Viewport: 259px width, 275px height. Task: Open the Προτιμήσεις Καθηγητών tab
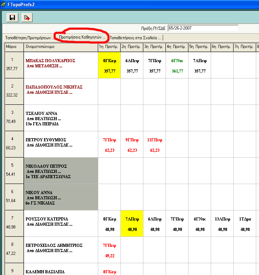(82, 37)
